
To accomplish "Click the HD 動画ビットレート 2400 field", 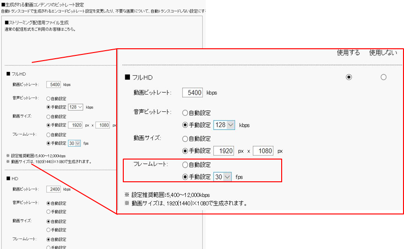I will click(x=54, y=189).
